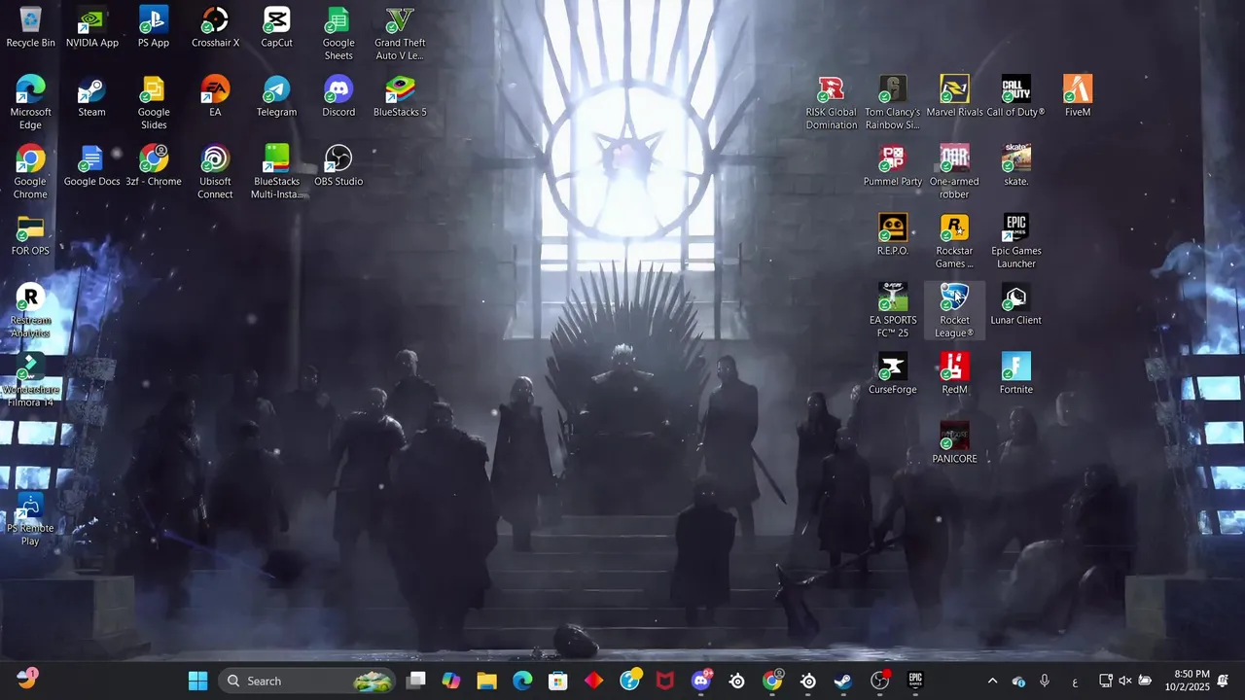Select the OBS Studio desktop shortcut
This screenshot has height=700, width=1245.
pyautogui.click(x=338, y=166)
